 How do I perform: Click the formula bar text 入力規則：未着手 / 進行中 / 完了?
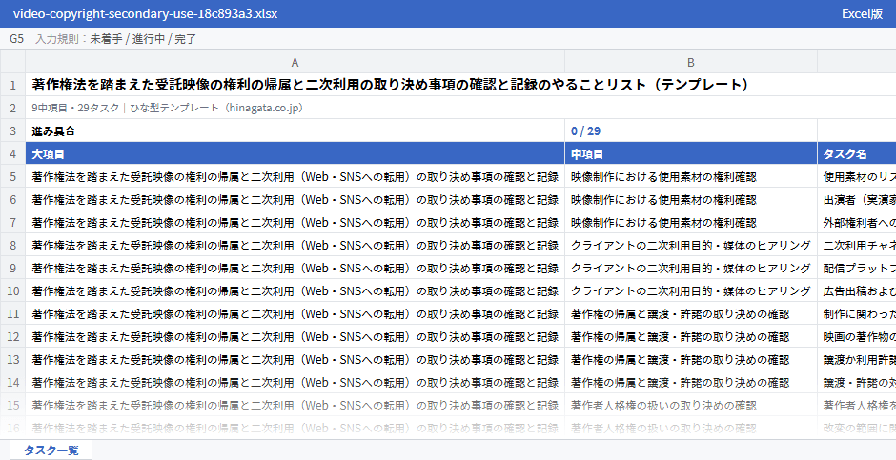click(116, 39)
